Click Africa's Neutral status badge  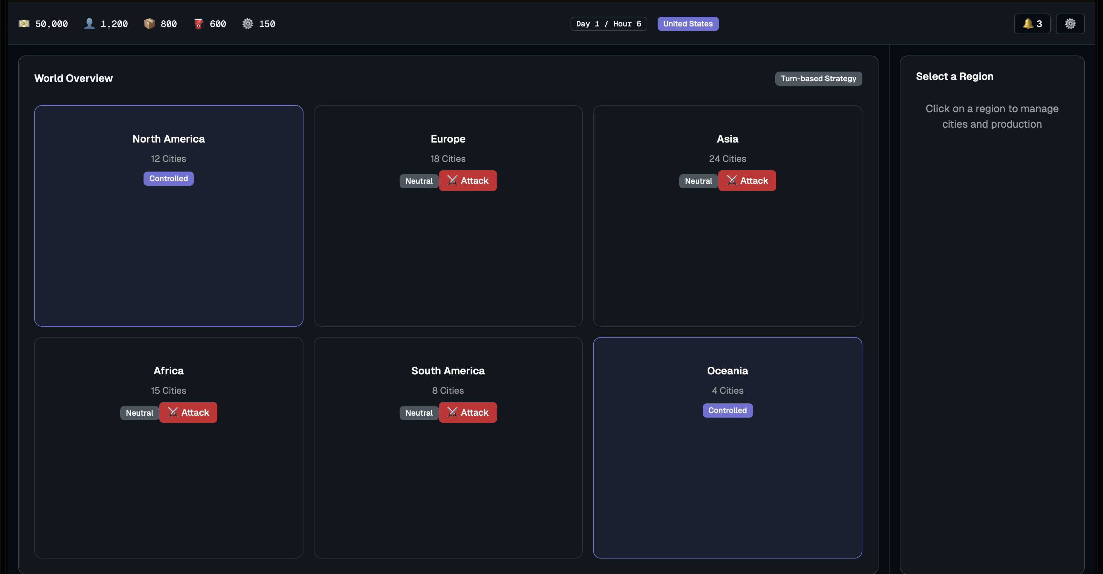[140, 413]
